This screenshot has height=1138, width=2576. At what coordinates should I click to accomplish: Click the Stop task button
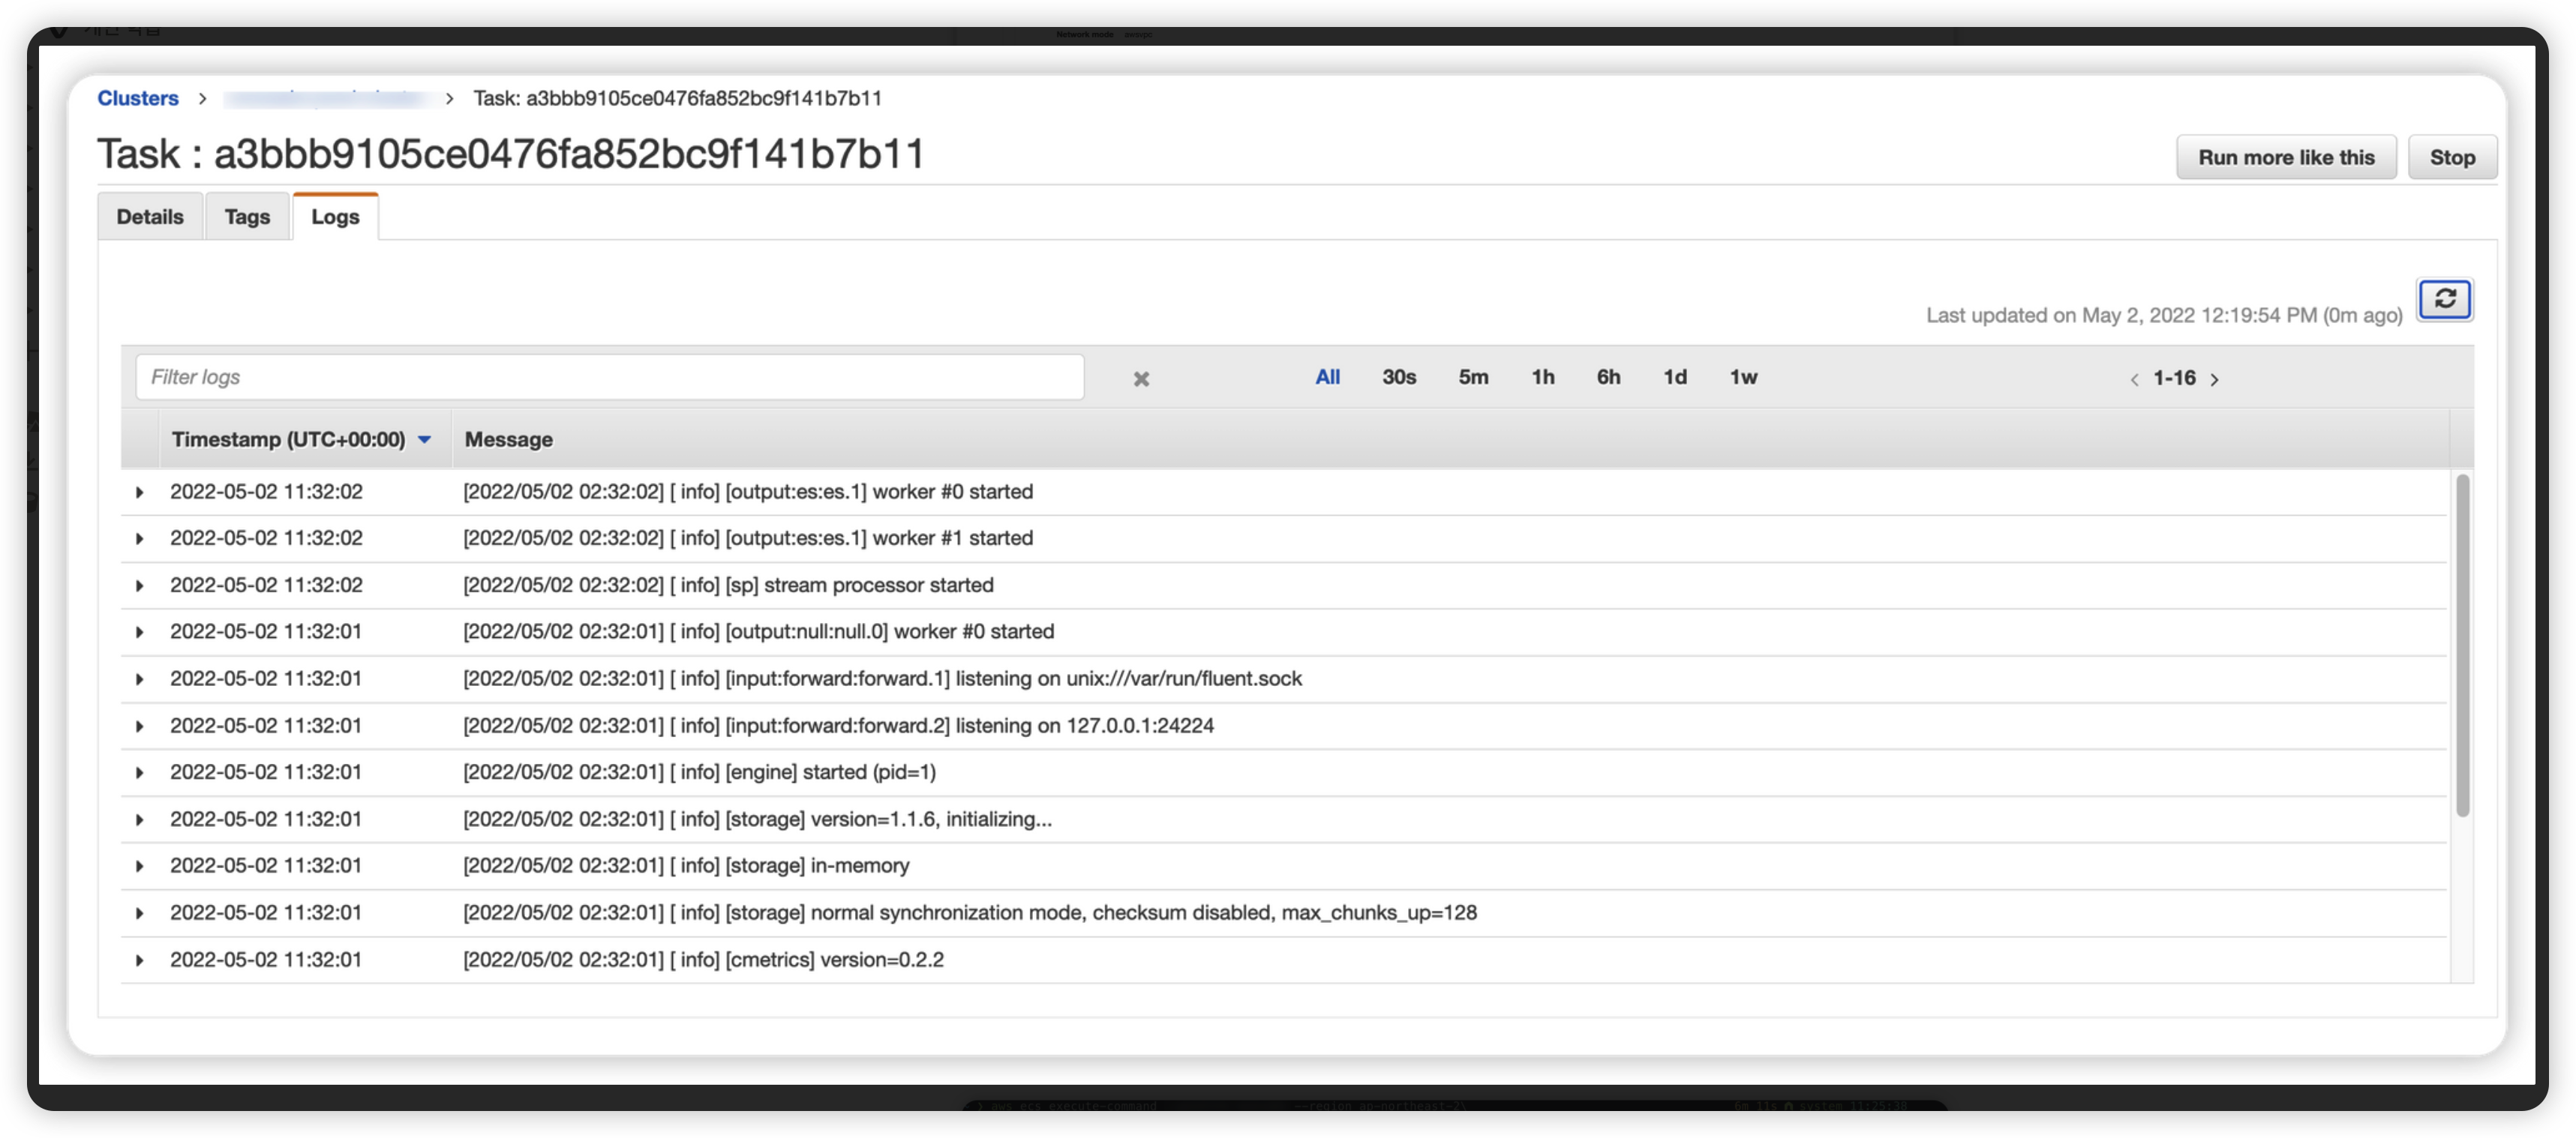click(x=2451, y=158)
